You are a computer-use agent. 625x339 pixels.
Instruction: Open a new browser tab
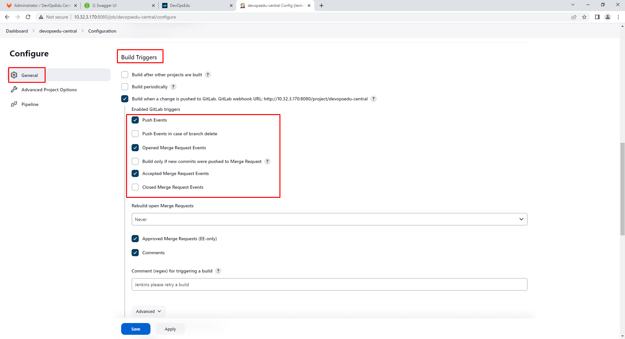321,6
